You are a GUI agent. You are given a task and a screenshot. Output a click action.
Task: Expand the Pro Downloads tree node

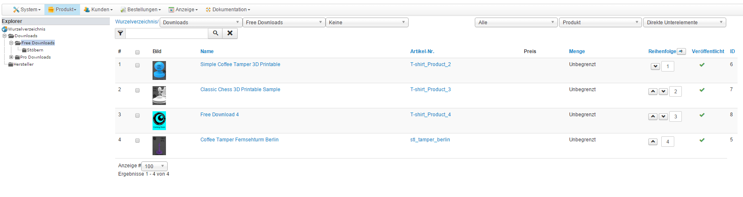(x=11, y=57)
